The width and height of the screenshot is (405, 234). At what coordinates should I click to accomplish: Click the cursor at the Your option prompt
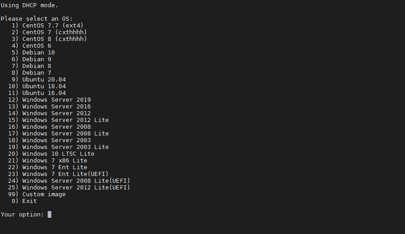[49, 215]
